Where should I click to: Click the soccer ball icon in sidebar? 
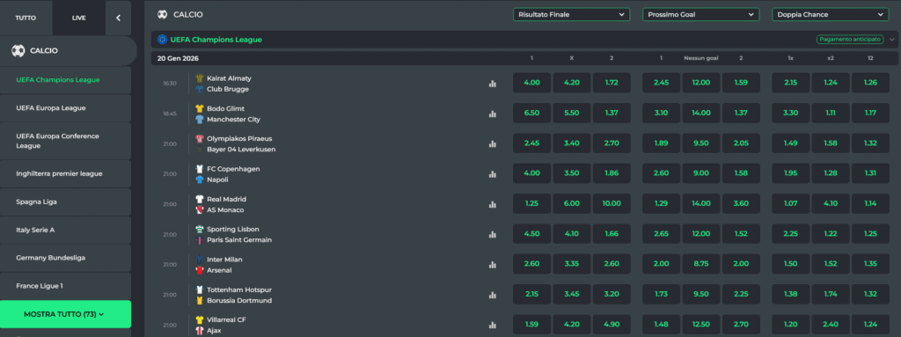(x=18, y=51)
